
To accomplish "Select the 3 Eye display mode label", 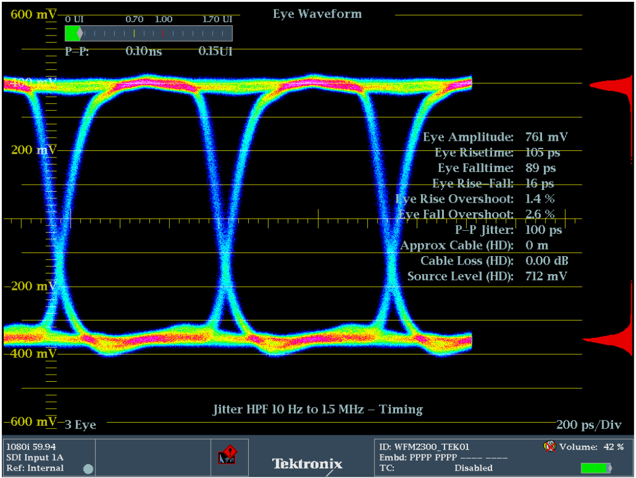I will (80, 425).
